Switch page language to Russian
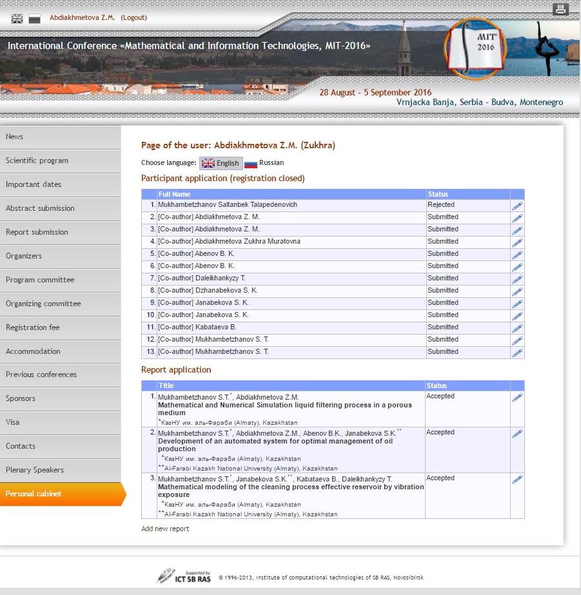The height and width of the screenshot is (595, 581). tap(264, 163)
